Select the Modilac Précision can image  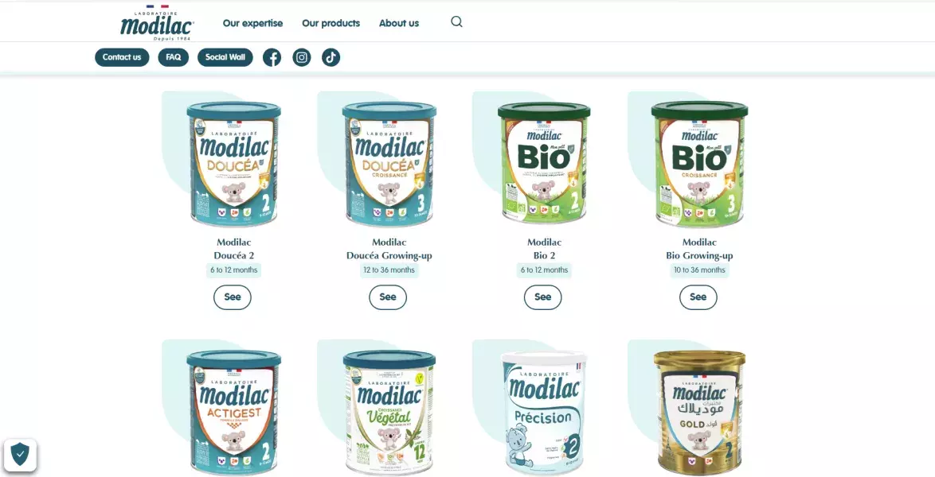pos(544,412)
